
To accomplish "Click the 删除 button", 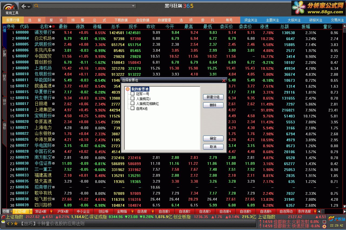I will pyautogui.click(x=213, y=105).
